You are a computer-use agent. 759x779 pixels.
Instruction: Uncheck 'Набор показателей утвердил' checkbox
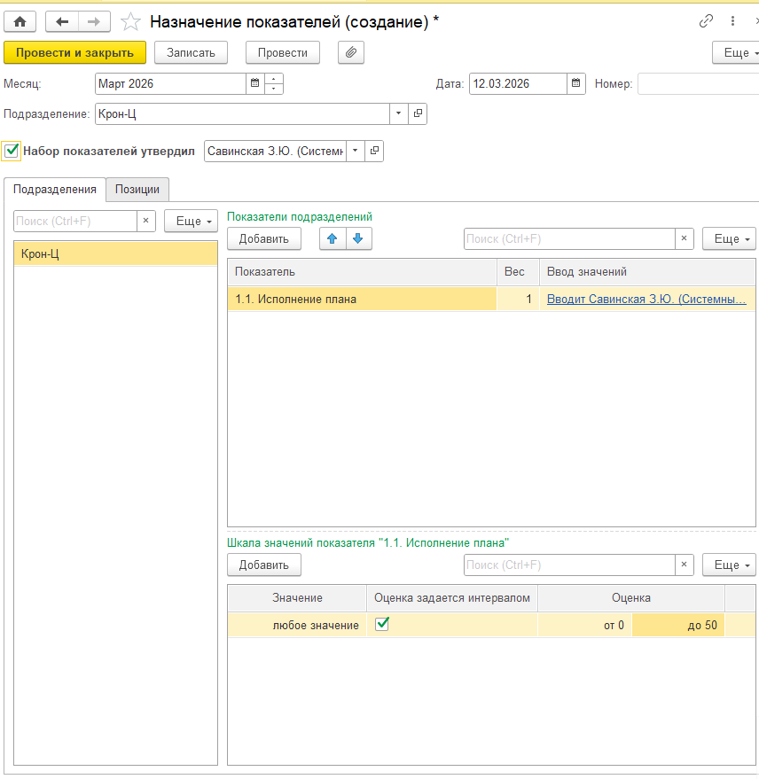click(x=12, y=151)
